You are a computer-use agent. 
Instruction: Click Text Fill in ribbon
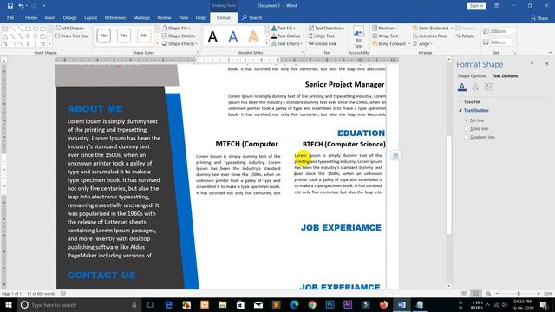tap(284, 28)
